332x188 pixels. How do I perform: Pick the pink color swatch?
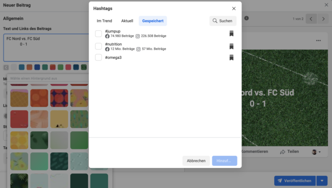[x=68, y=67]
